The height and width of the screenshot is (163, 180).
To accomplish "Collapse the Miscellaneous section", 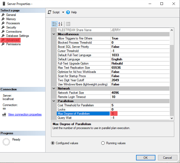I will pyautogui.click(x=54, y=34).
